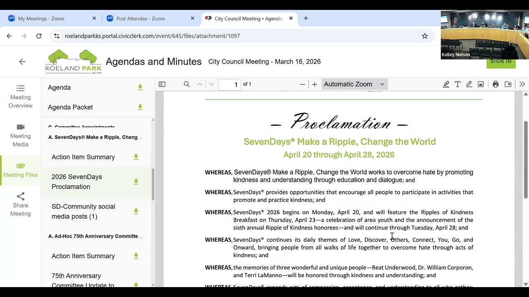Download the Agenda file

coord(140,87)
